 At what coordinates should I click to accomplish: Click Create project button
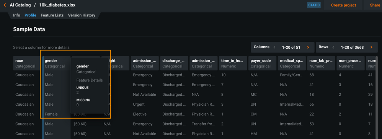click(x=343, y=5)
